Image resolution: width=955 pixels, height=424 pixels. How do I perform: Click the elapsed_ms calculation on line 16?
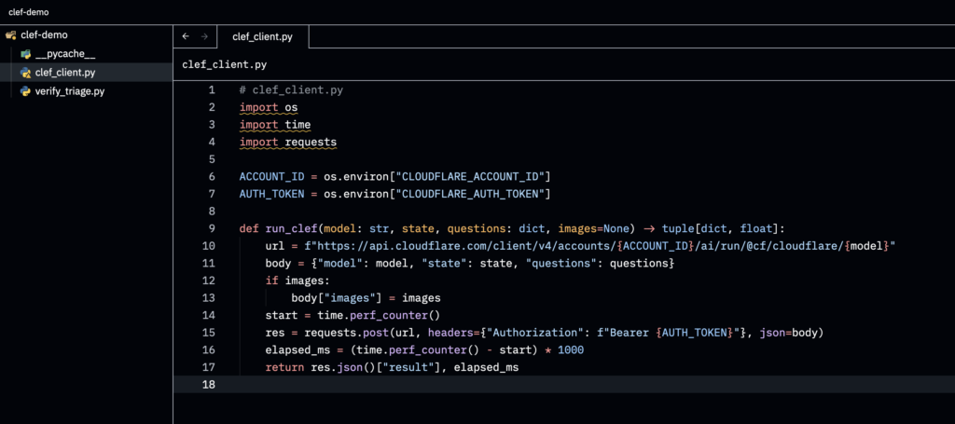(x=424, y=349)
